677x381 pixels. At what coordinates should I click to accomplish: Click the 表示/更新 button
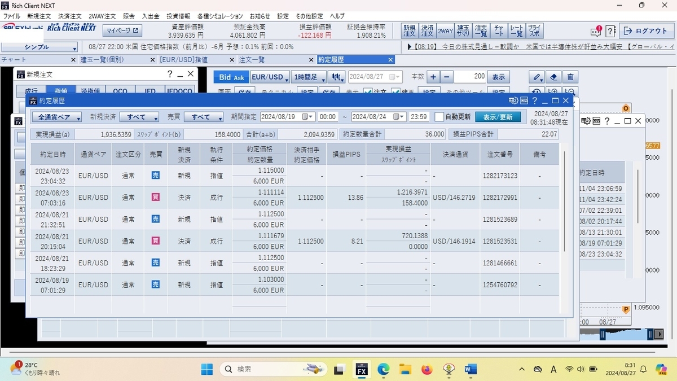click(498, 117)
